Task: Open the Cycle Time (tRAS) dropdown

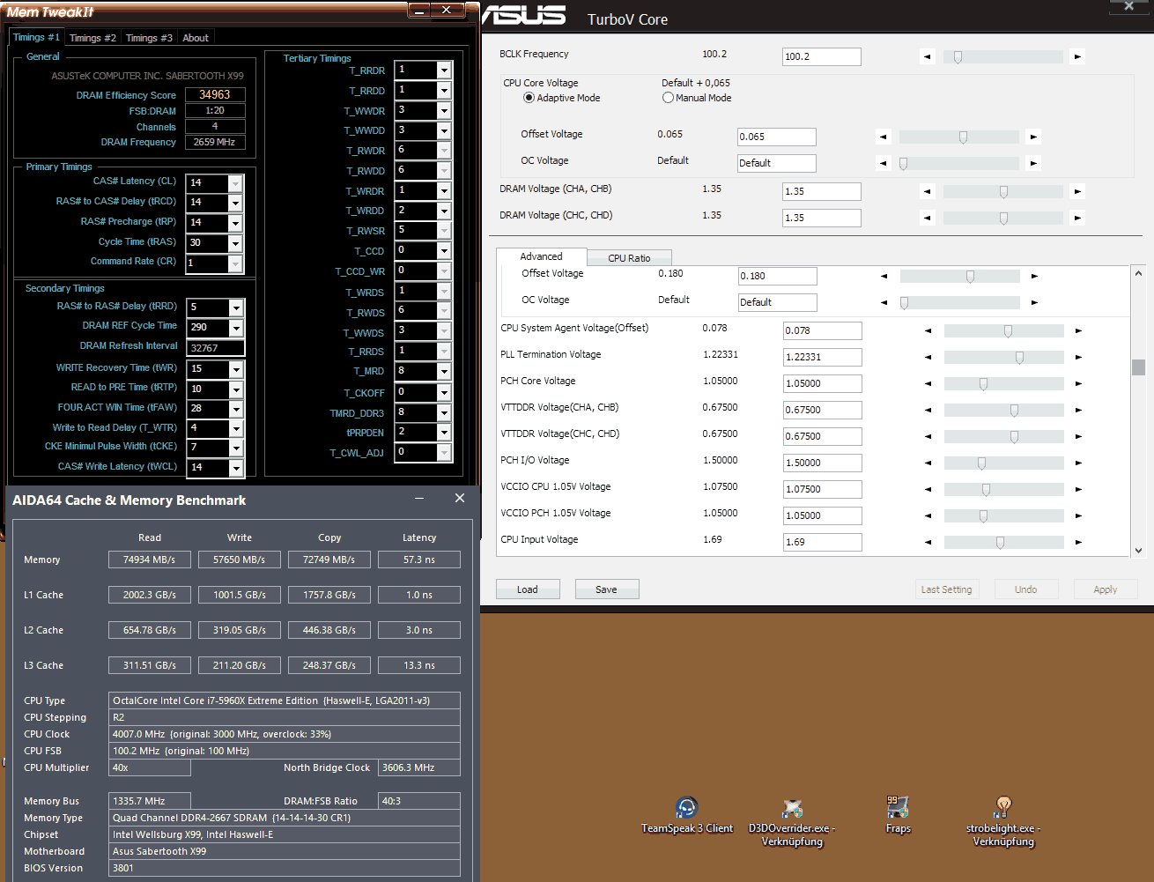Action: pos(235,243)
